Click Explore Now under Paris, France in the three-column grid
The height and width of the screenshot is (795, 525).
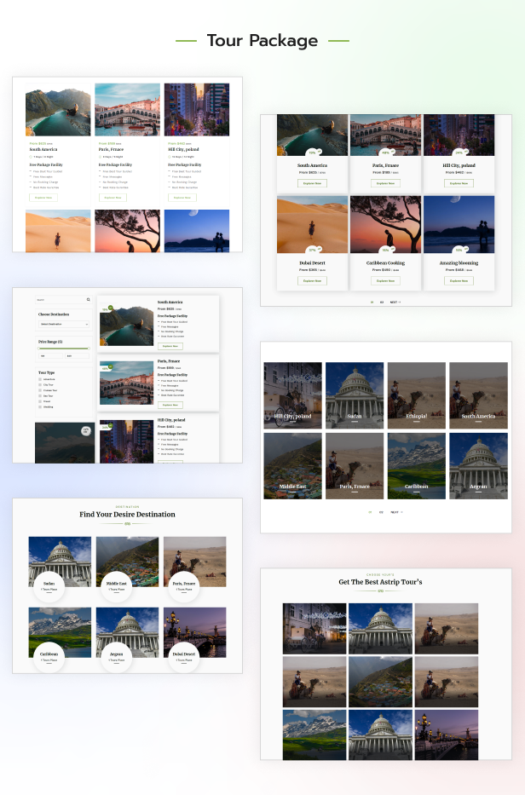(x=112, y=197)
